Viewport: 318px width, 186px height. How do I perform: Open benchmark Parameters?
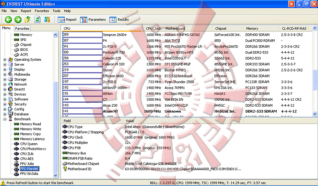pos(93,20)
